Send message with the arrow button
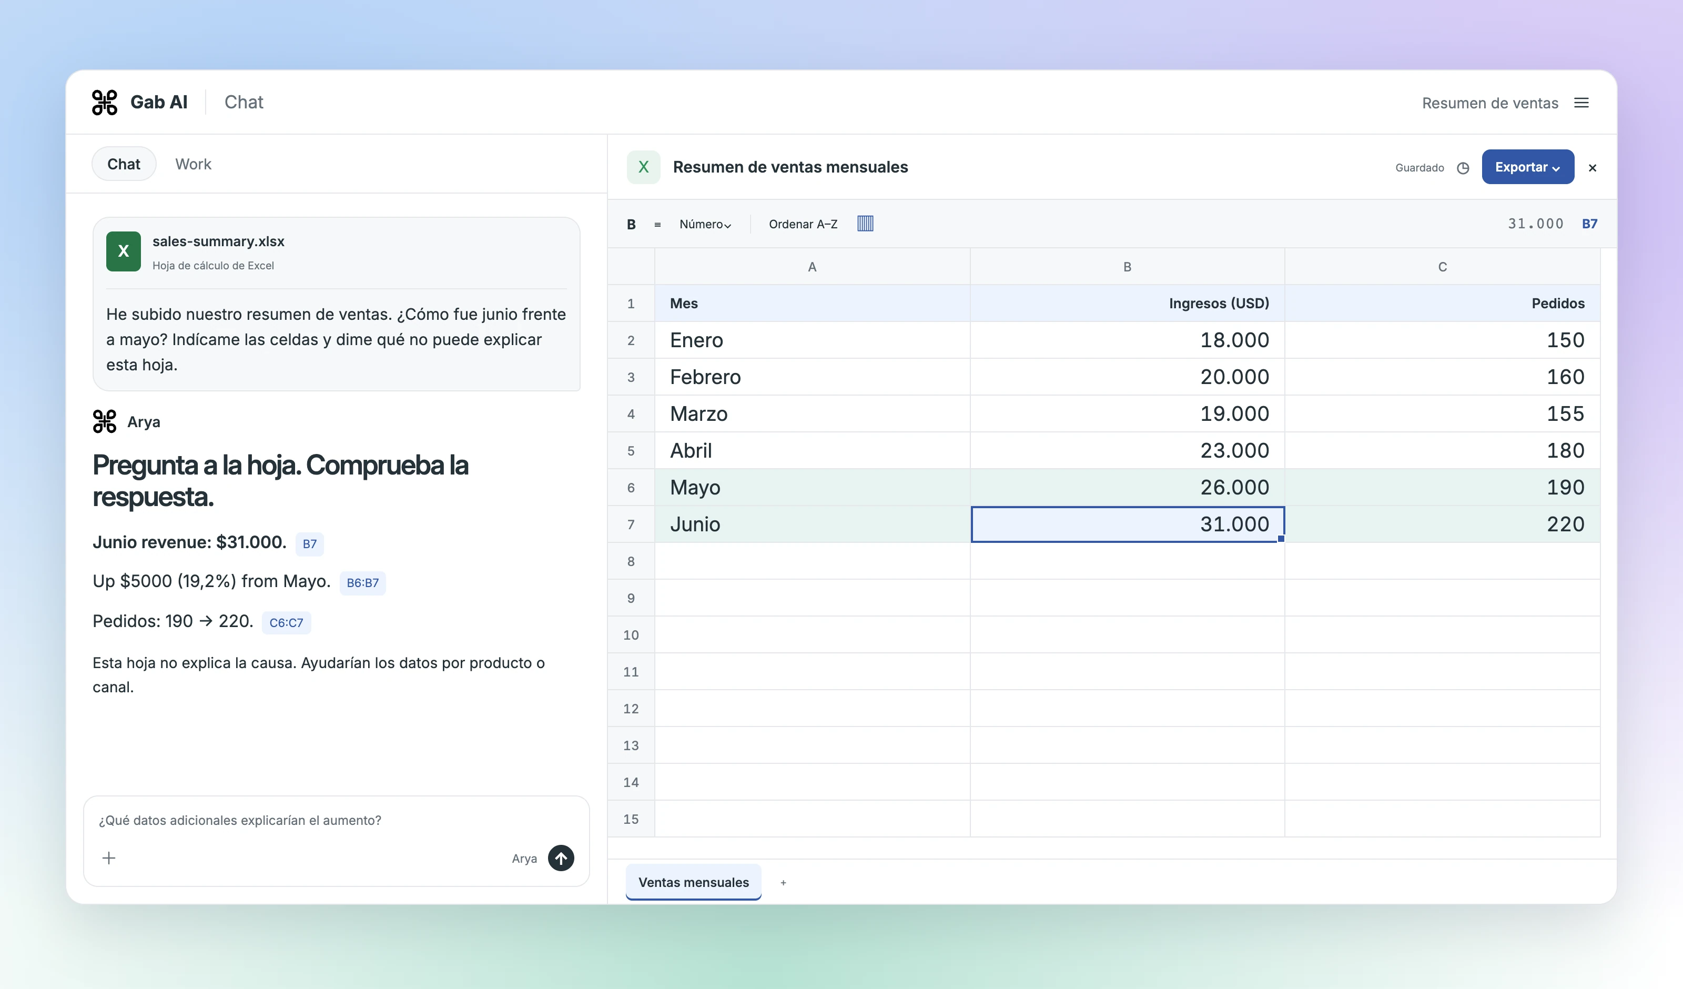Screen dimensions: 1683x989 (x=561, y=858)
